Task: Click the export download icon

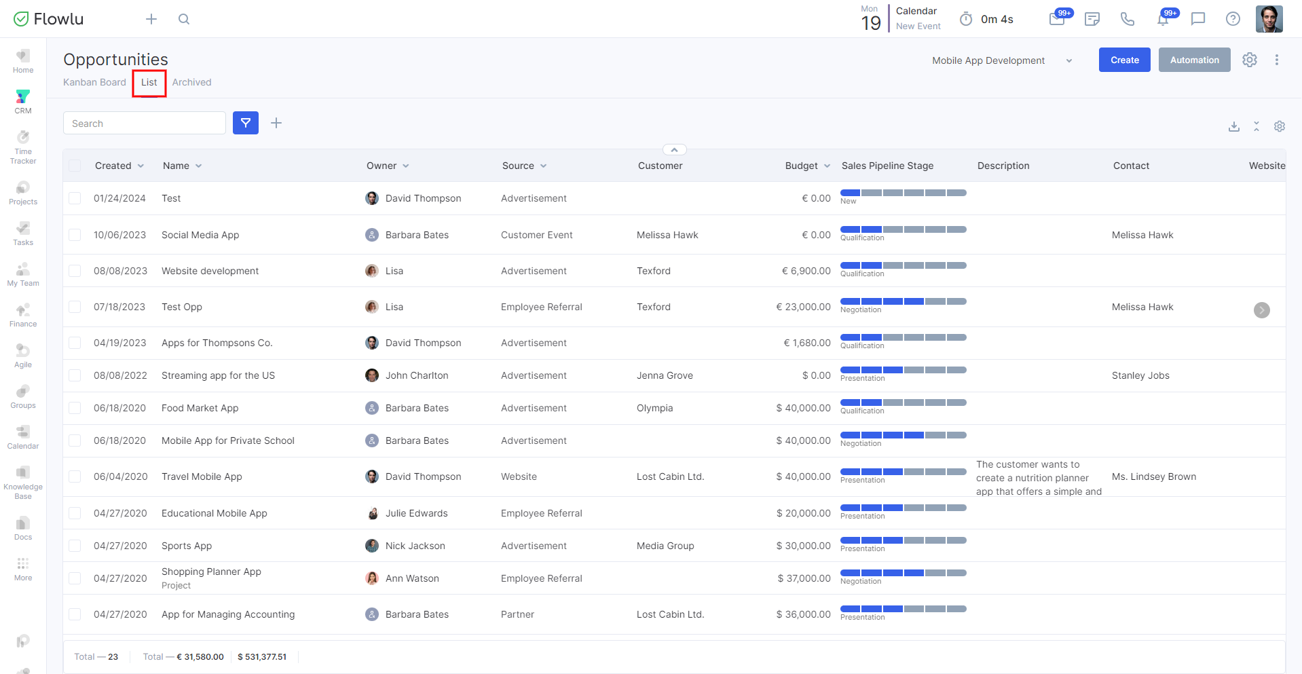Action: [x=1233, y=126]
